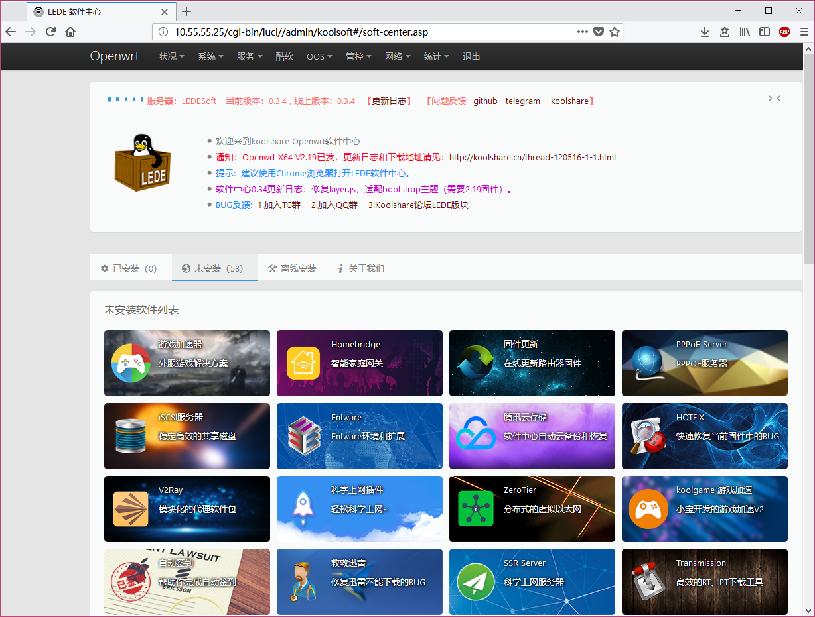Expand the 统计 dropdown menu

[437, 56]
